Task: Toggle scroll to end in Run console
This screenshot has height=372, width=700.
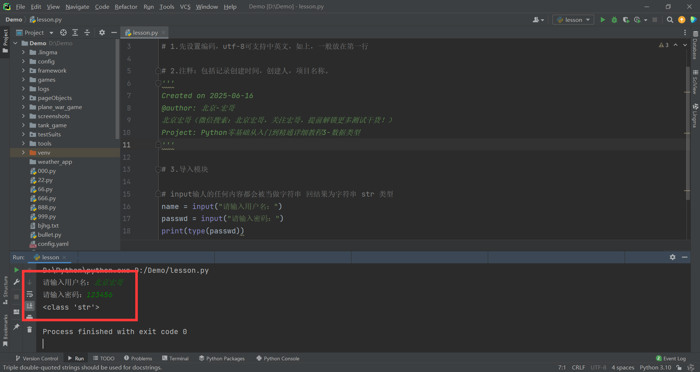Action: (x=30, y=306)
